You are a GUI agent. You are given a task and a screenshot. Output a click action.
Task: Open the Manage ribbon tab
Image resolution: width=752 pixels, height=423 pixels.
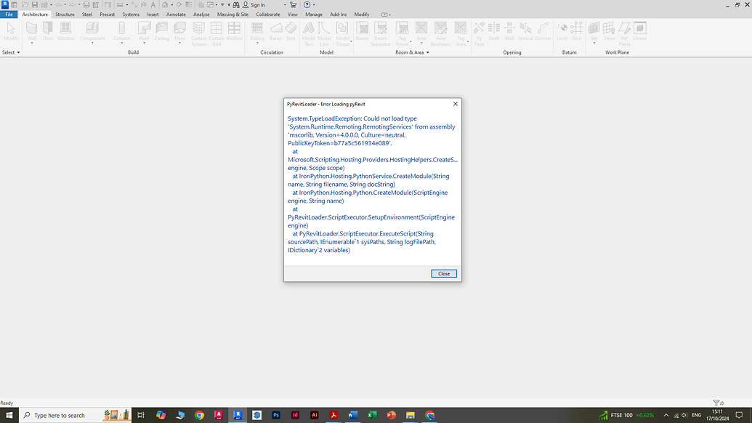pyautogui.click(x=312, y=14)
